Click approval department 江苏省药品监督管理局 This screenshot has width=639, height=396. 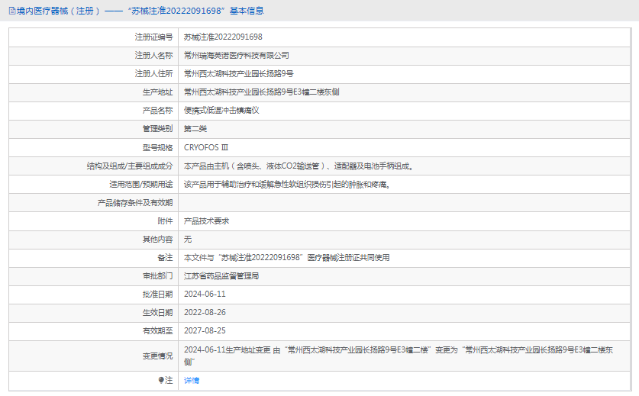point(221,275)
